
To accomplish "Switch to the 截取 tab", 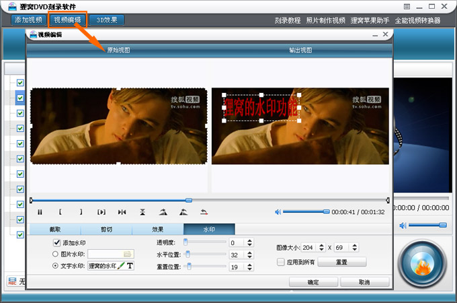I will 55,230.
